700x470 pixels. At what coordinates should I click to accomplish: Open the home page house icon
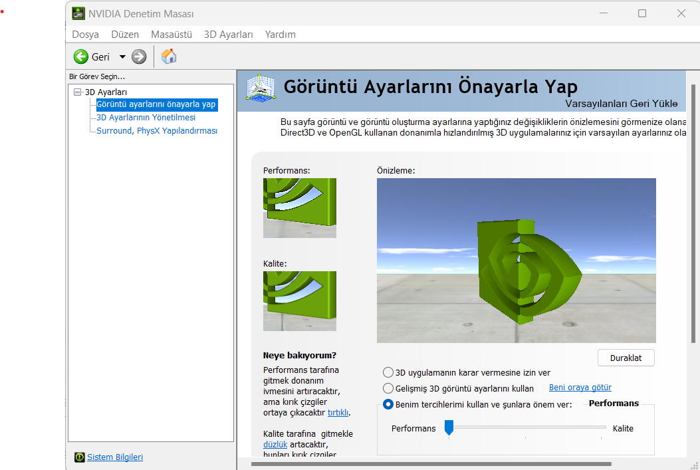(x=169, y=57)
